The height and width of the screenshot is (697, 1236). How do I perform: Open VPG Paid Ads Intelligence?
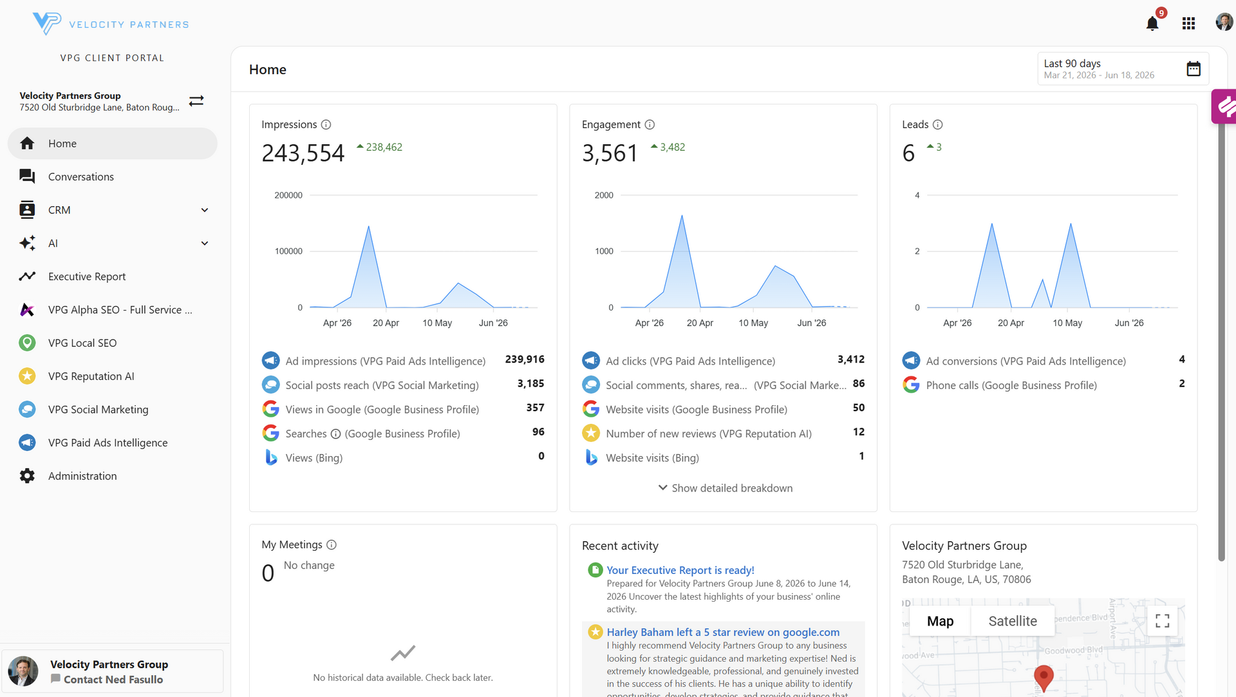[113, 443]
